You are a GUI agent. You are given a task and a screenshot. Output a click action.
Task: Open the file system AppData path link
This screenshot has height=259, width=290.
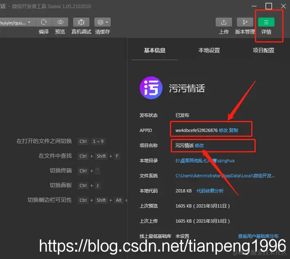tap(225, 176)
